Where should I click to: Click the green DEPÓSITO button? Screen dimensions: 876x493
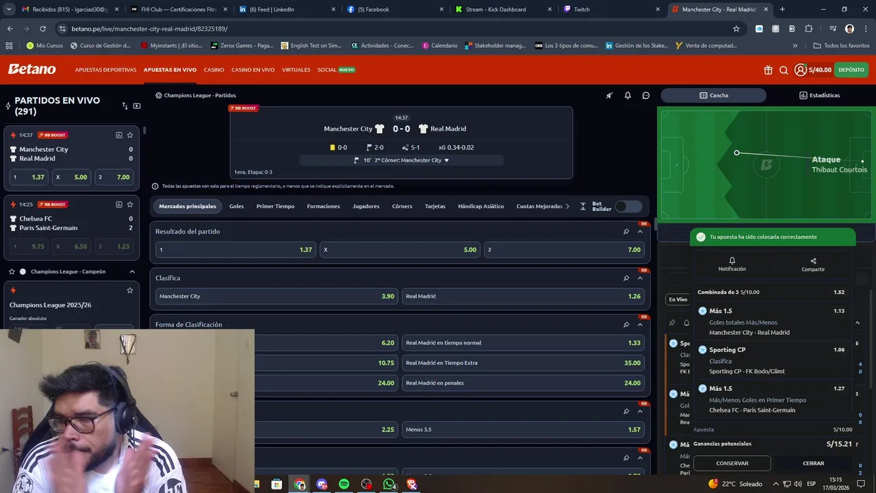tap(851, 70)
